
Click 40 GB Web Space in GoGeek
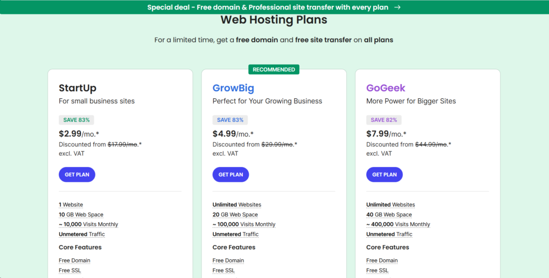point(389,215)
